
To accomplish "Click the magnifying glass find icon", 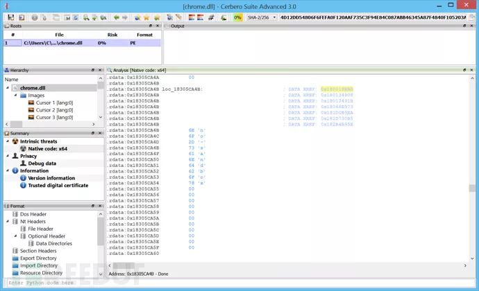I will (86, 18).
